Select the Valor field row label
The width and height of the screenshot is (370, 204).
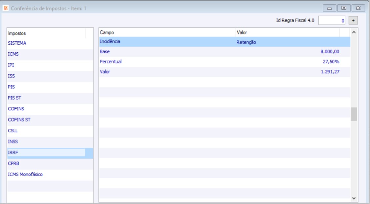pos(105,72)
